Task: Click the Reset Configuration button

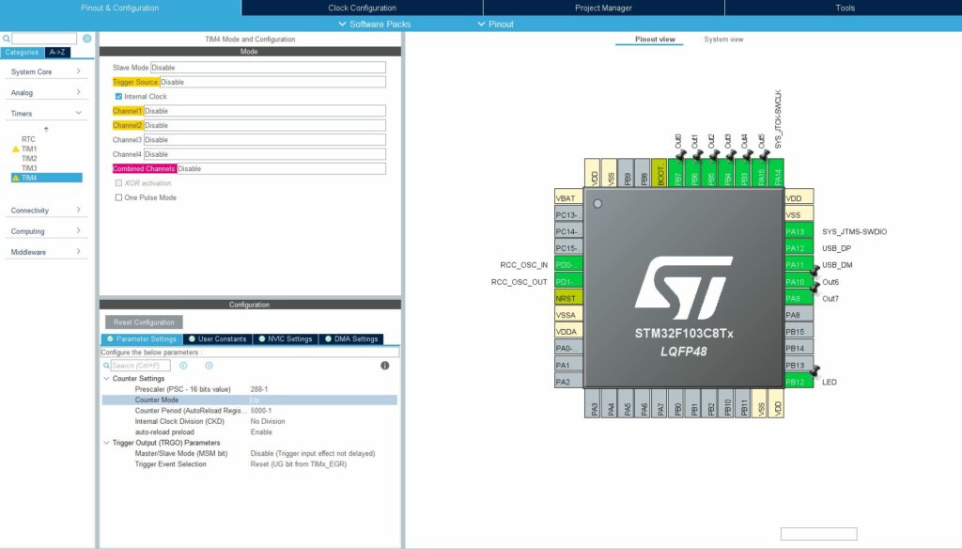Action: point(144,322)
